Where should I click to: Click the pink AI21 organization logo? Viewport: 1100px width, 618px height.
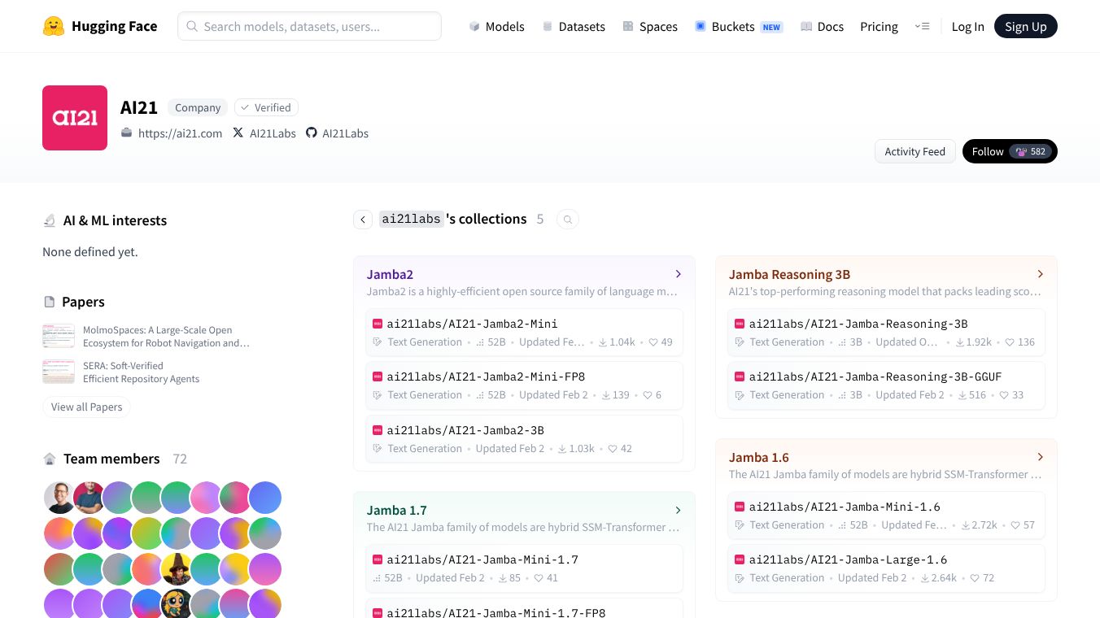tap(75, 118)
